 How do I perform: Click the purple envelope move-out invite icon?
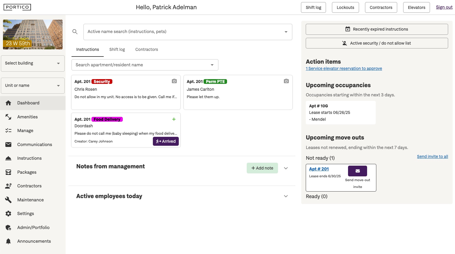pyautogui.click(x=357, y=171)
